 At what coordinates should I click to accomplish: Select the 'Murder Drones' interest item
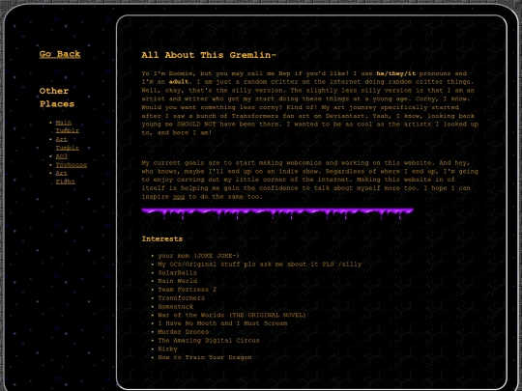pos(183,332)
